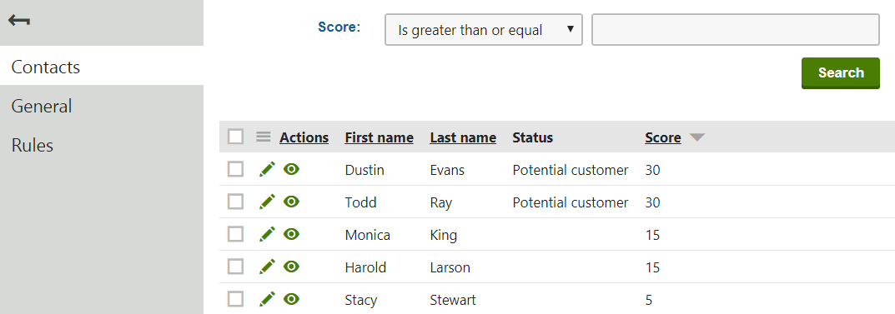Click the back arrow icon
Screen dimensions: 895x314
coord(19,21)
